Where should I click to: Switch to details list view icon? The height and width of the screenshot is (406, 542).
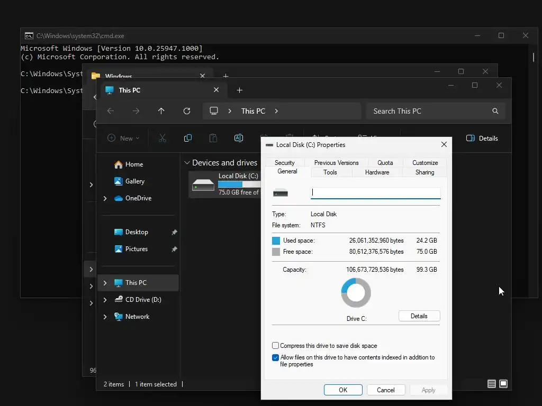491,384
